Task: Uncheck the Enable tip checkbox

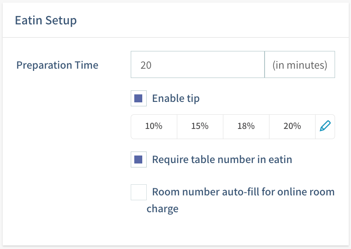Action: [138, 98]
